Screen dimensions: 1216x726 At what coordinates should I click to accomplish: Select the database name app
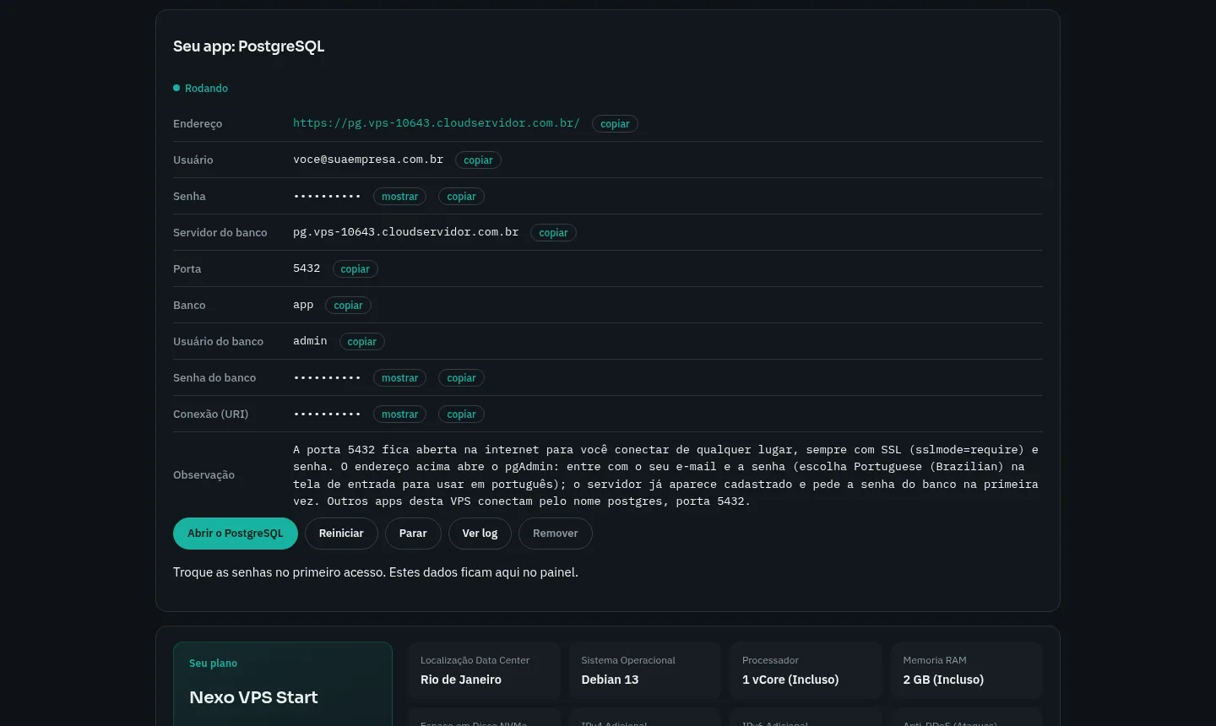click(303, 305)
